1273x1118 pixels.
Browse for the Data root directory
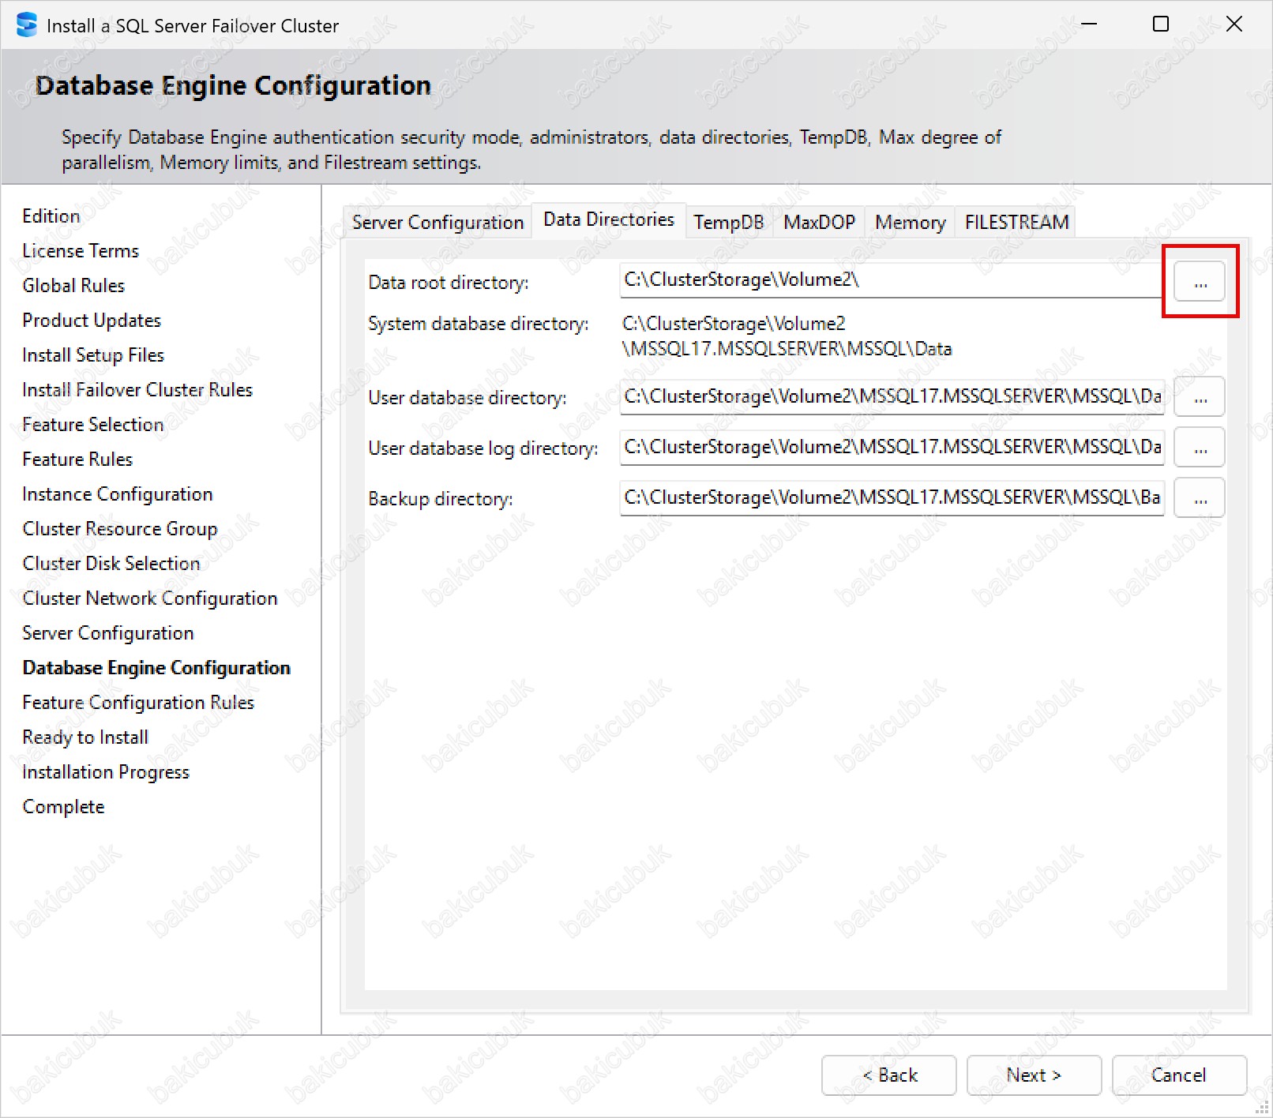(1199, 282)
